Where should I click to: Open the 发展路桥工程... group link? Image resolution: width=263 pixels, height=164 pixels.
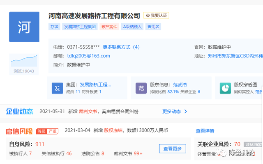coord(95,85)
